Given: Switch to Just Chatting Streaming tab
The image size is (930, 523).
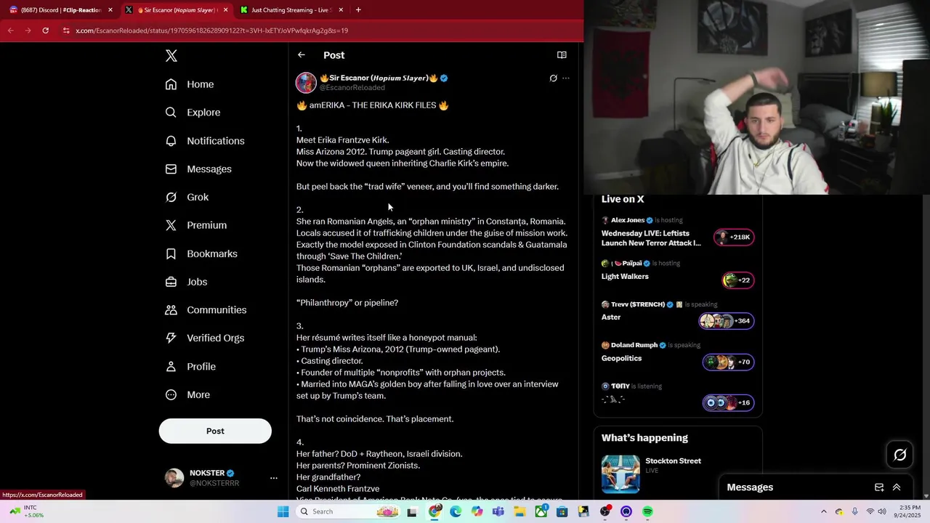Looking at the screenshot, I should 291,10.
